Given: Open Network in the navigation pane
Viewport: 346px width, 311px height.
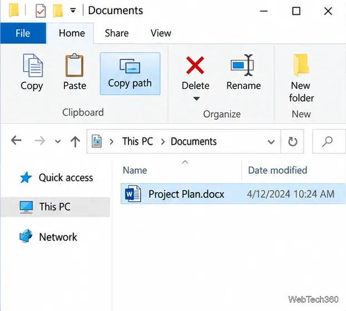Looking at the screenshot, I should click(x=58, y=237).
